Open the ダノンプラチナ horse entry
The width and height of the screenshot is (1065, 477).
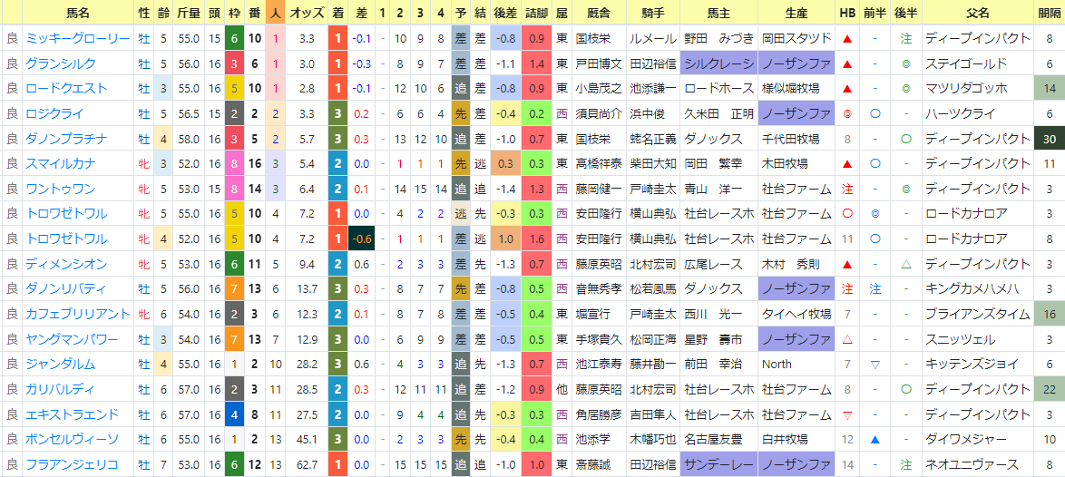[66, 139]
